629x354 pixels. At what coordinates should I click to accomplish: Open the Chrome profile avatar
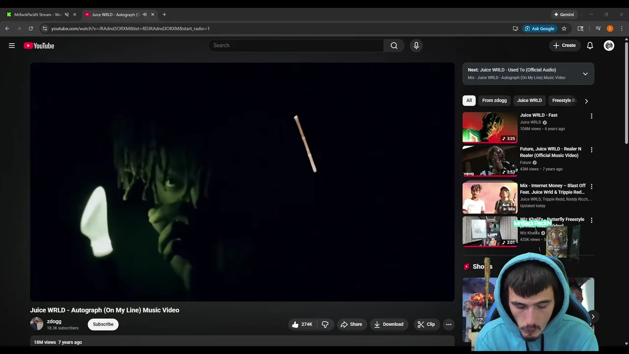click(x=610, y=29)
